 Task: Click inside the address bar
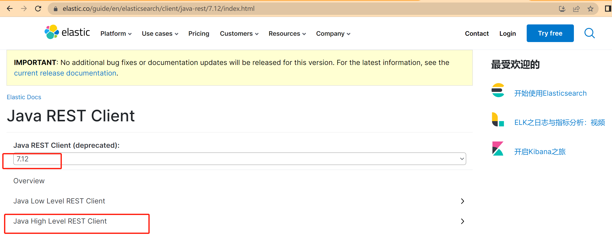(177, 8)
